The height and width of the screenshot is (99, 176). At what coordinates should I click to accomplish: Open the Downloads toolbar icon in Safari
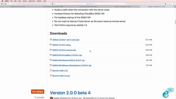tap(166, 4)
